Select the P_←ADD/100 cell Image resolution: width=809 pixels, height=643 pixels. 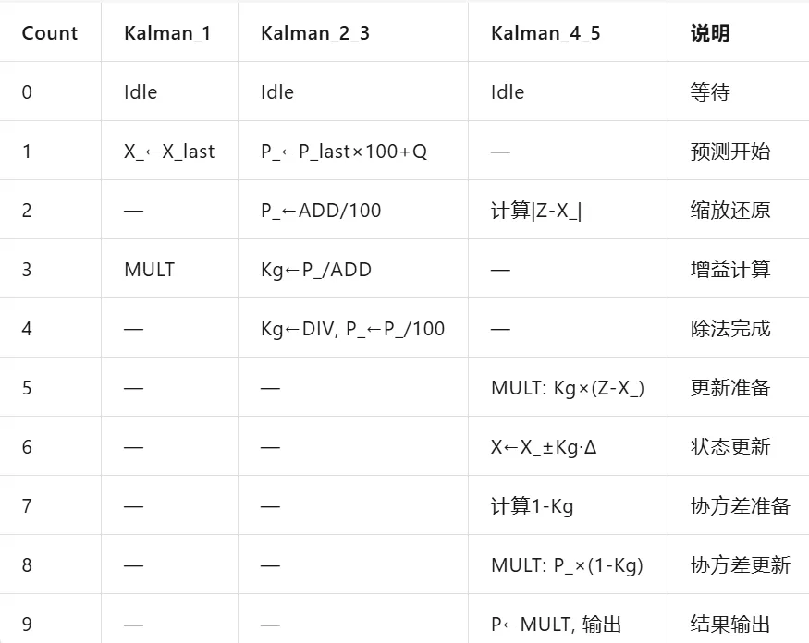[321, 211]
